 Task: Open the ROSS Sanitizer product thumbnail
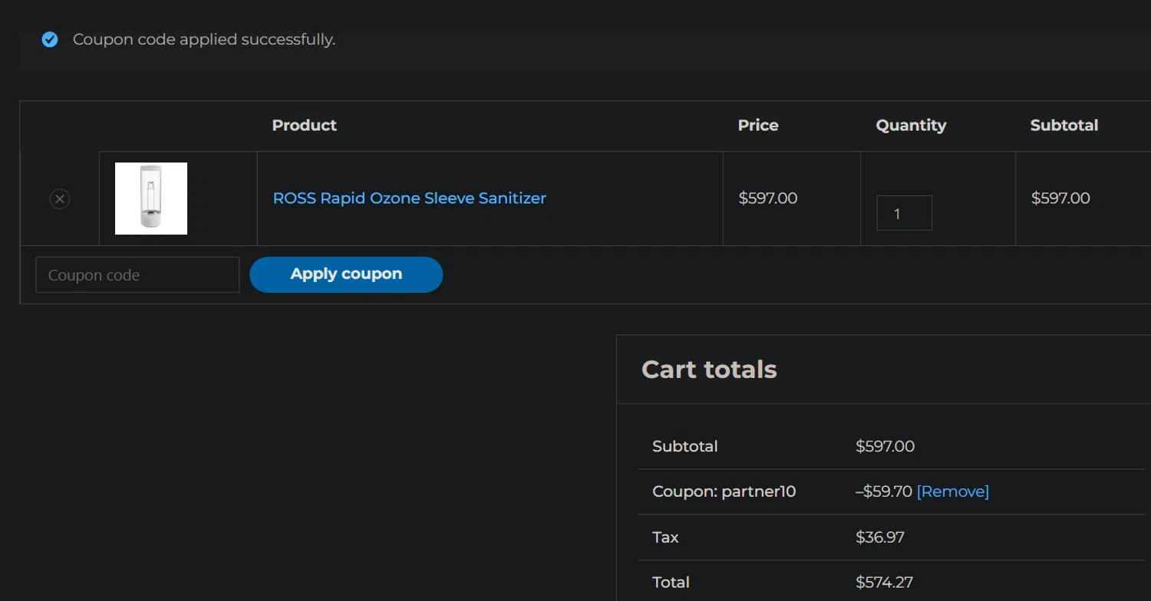coord(151,199)
